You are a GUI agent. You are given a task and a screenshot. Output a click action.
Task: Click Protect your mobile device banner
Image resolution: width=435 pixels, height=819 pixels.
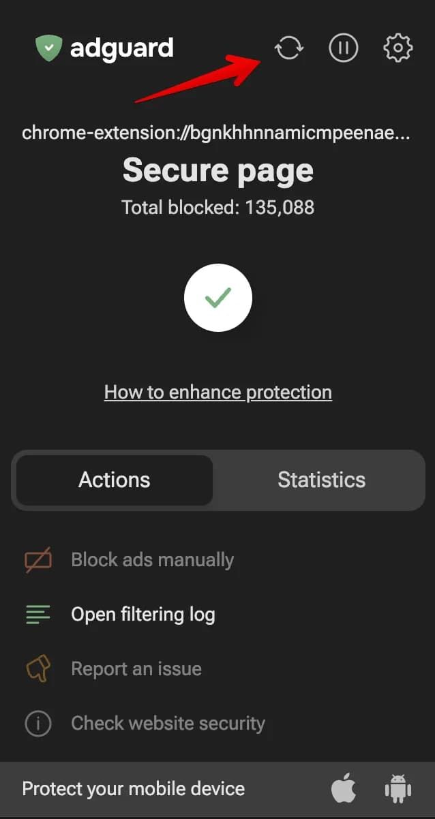click(x=134, y=788)
